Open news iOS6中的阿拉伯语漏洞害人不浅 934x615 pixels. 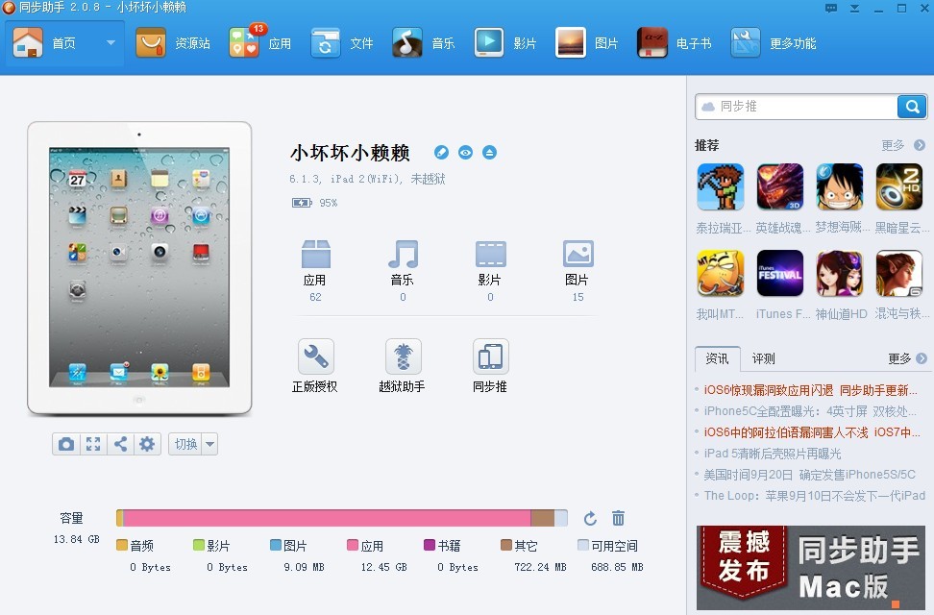tap(812, 432)
